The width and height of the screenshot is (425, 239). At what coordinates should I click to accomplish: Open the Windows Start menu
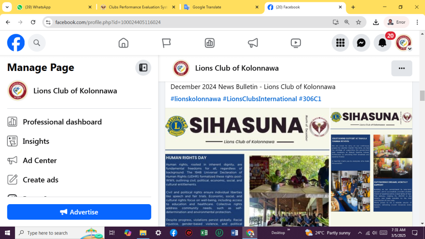7,233
